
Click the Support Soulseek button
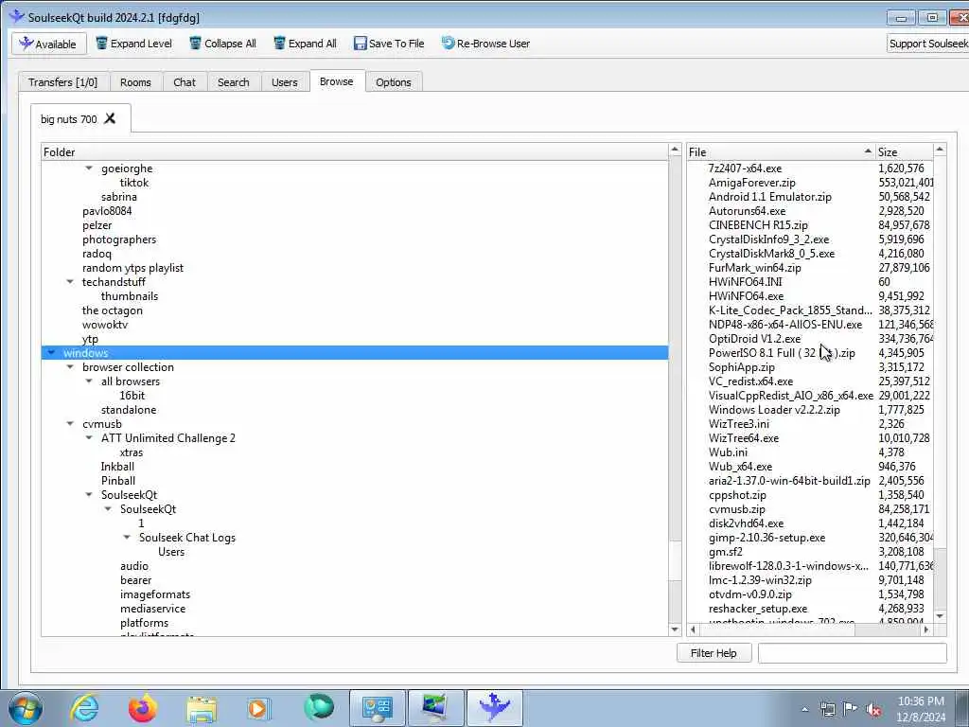pyautogui.click(x=927, y=44)
